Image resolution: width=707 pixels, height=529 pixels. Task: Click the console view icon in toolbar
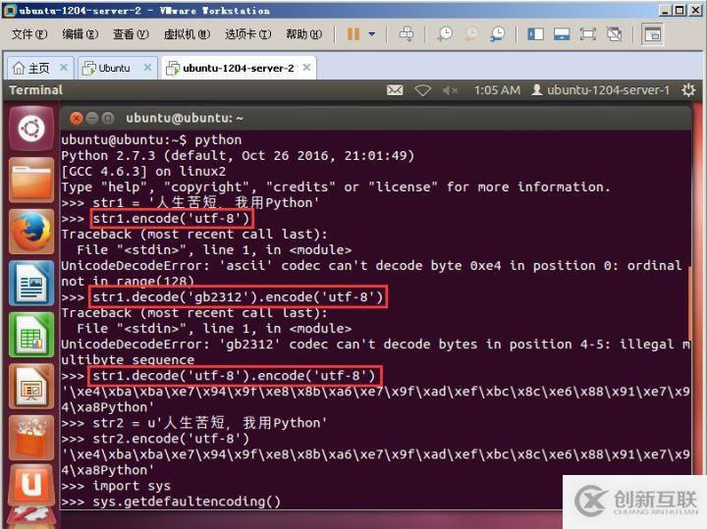[652, 34]
